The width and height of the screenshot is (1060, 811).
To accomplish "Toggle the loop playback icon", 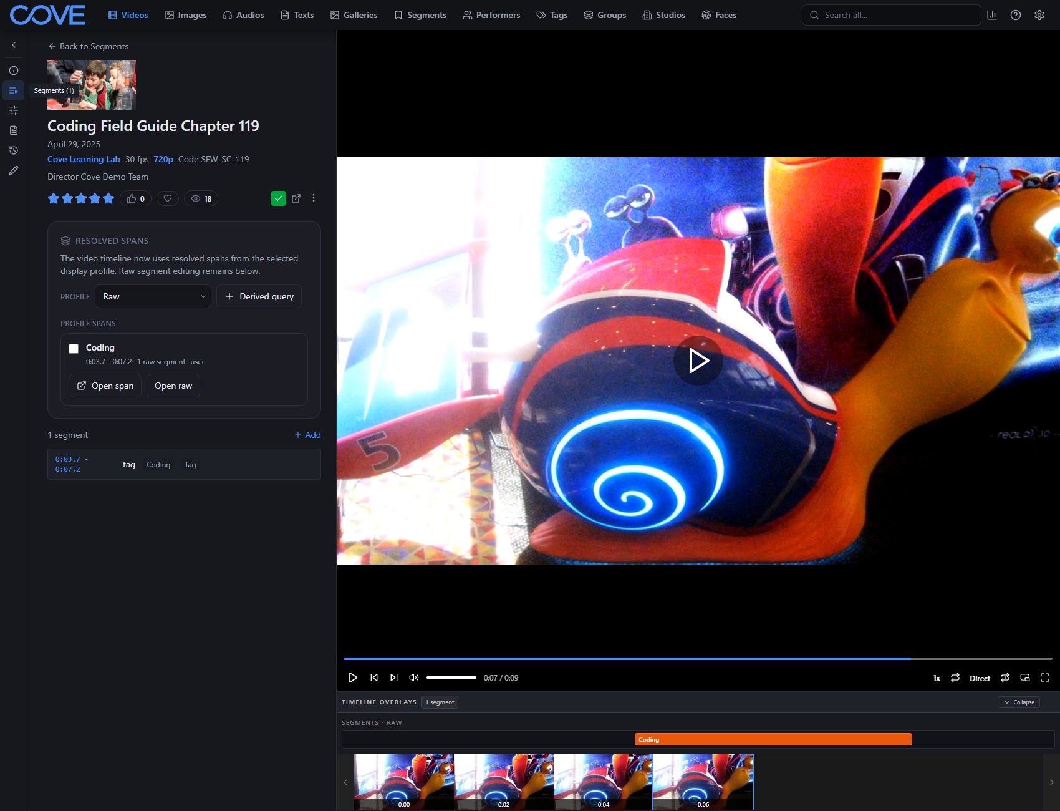I will [955, 677].
